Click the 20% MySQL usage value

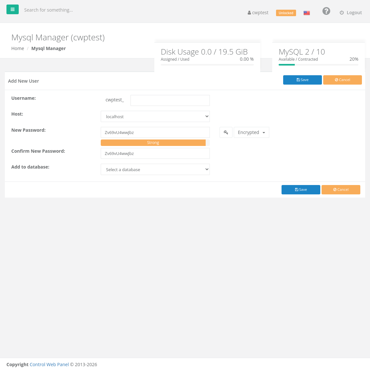coord(354,59)
